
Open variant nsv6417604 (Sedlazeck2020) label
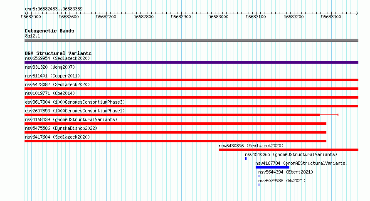57,137
